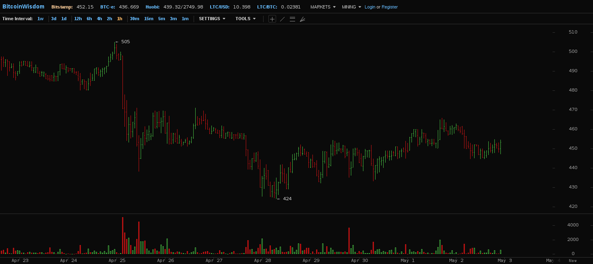Select the crosshair cursor tool

pos(272,19)
